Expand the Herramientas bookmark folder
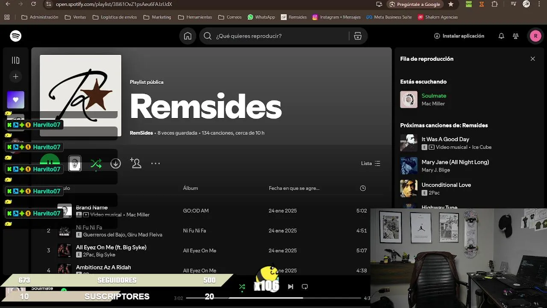 click(x=195, y=17)
